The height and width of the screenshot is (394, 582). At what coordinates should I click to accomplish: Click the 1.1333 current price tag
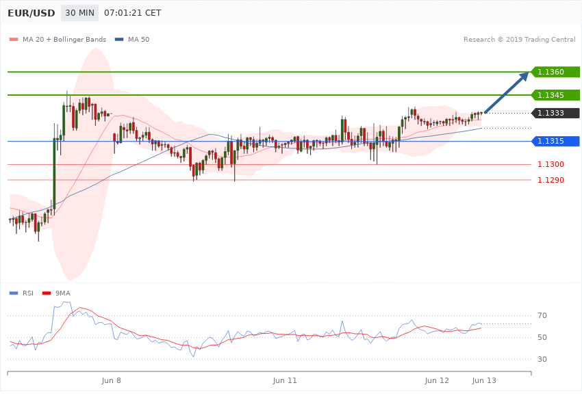point(555,113)
